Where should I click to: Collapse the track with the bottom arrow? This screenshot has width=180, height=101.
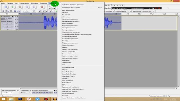[8, 29]
